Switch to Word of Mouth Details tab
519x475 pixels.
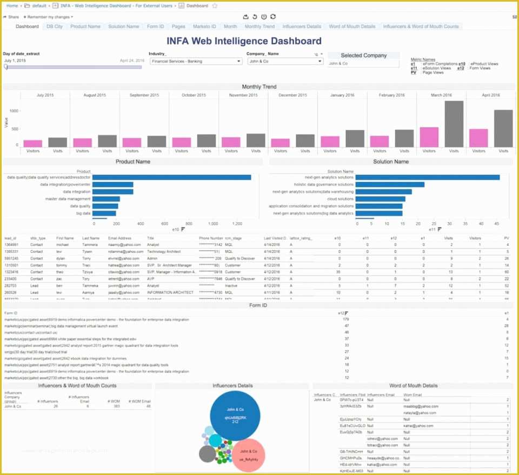coord(352,26)
